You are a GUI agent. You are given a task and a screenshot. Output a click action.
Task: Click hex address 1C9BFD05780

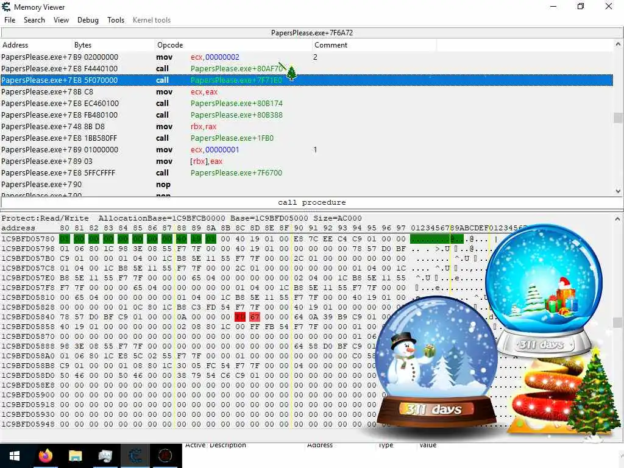coord(28,239)
